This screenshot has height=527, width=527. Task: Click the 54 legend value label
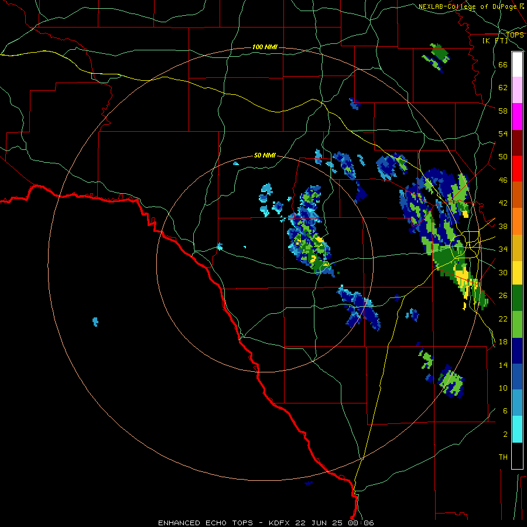click(x=503, y=134)
